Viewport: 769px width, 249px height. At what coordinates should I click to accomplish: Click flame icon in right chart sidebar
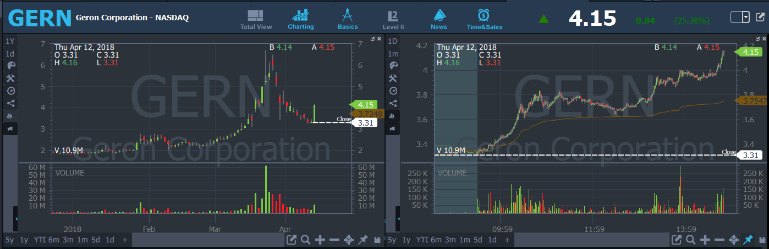[393, 116]
